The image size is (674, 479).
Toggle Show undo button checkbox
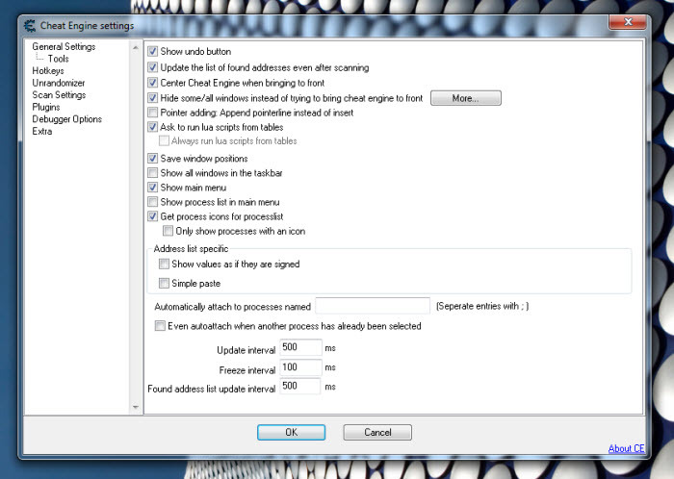tap(152, 52)
